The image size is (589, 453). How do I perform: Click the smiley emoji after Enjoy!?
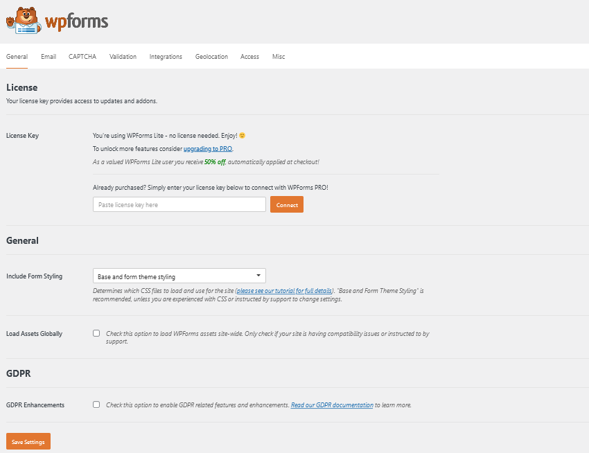click(x=243, y=135)
